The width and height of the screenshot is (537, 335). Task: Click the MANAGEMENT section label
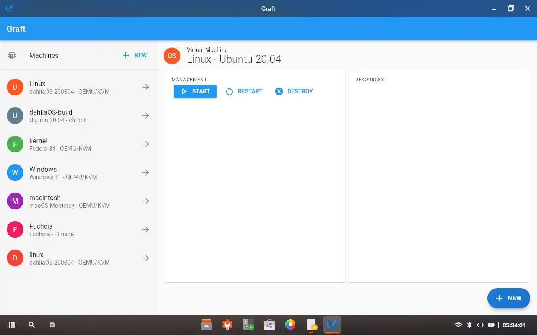(x=189, y=80)
